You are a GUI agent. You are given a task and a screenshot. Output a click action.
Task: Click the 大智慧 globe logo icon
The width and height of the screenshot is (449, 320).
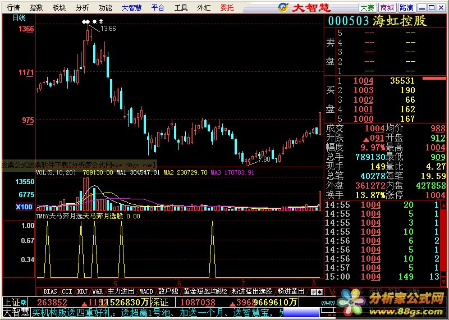[x=283, y=7]
